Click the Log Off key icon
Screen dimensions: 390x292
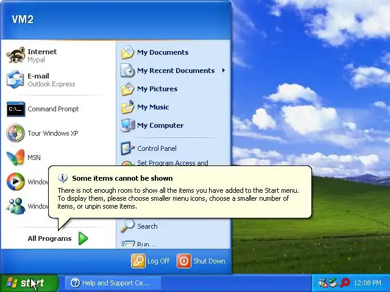click(138, 261)
